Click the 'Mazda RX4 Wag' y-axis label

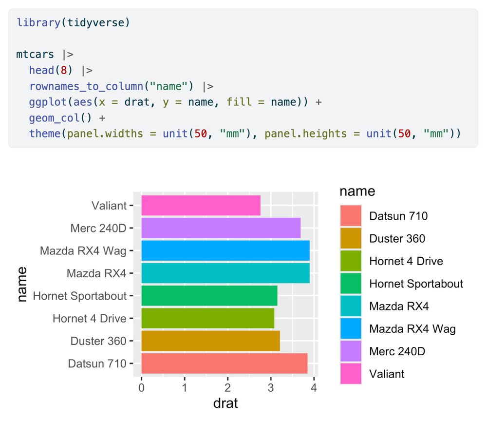(x=83, y=251)
